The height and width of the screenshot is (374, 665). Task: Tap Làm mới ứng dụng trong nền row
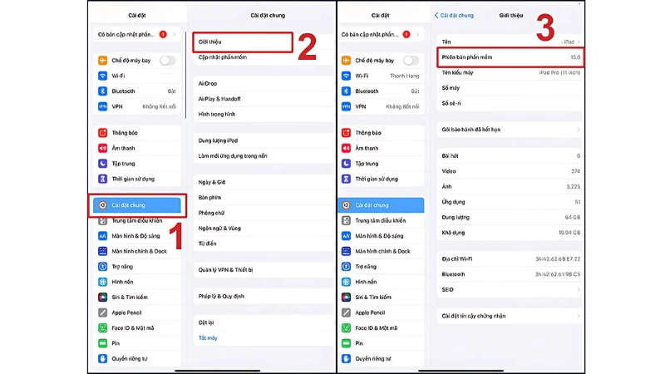tap(263, 155)
